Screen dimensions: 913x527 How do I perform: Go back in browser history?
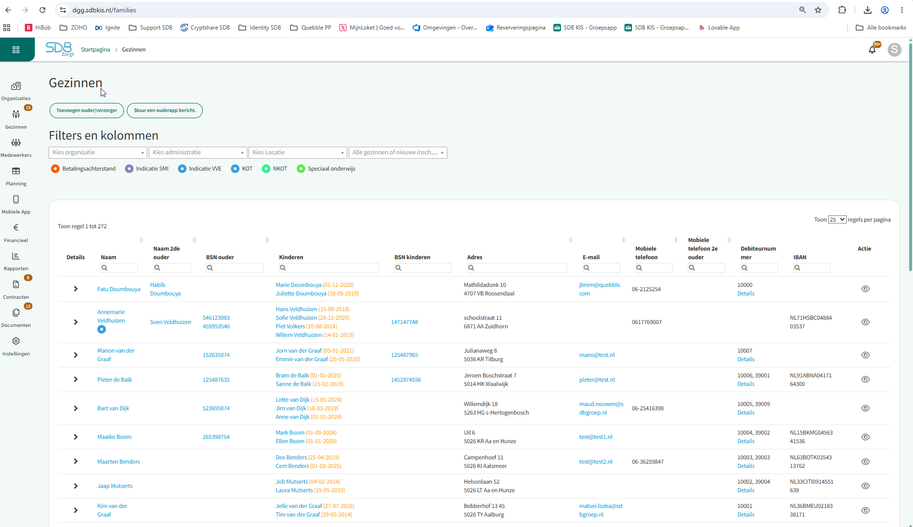point(8,10)
